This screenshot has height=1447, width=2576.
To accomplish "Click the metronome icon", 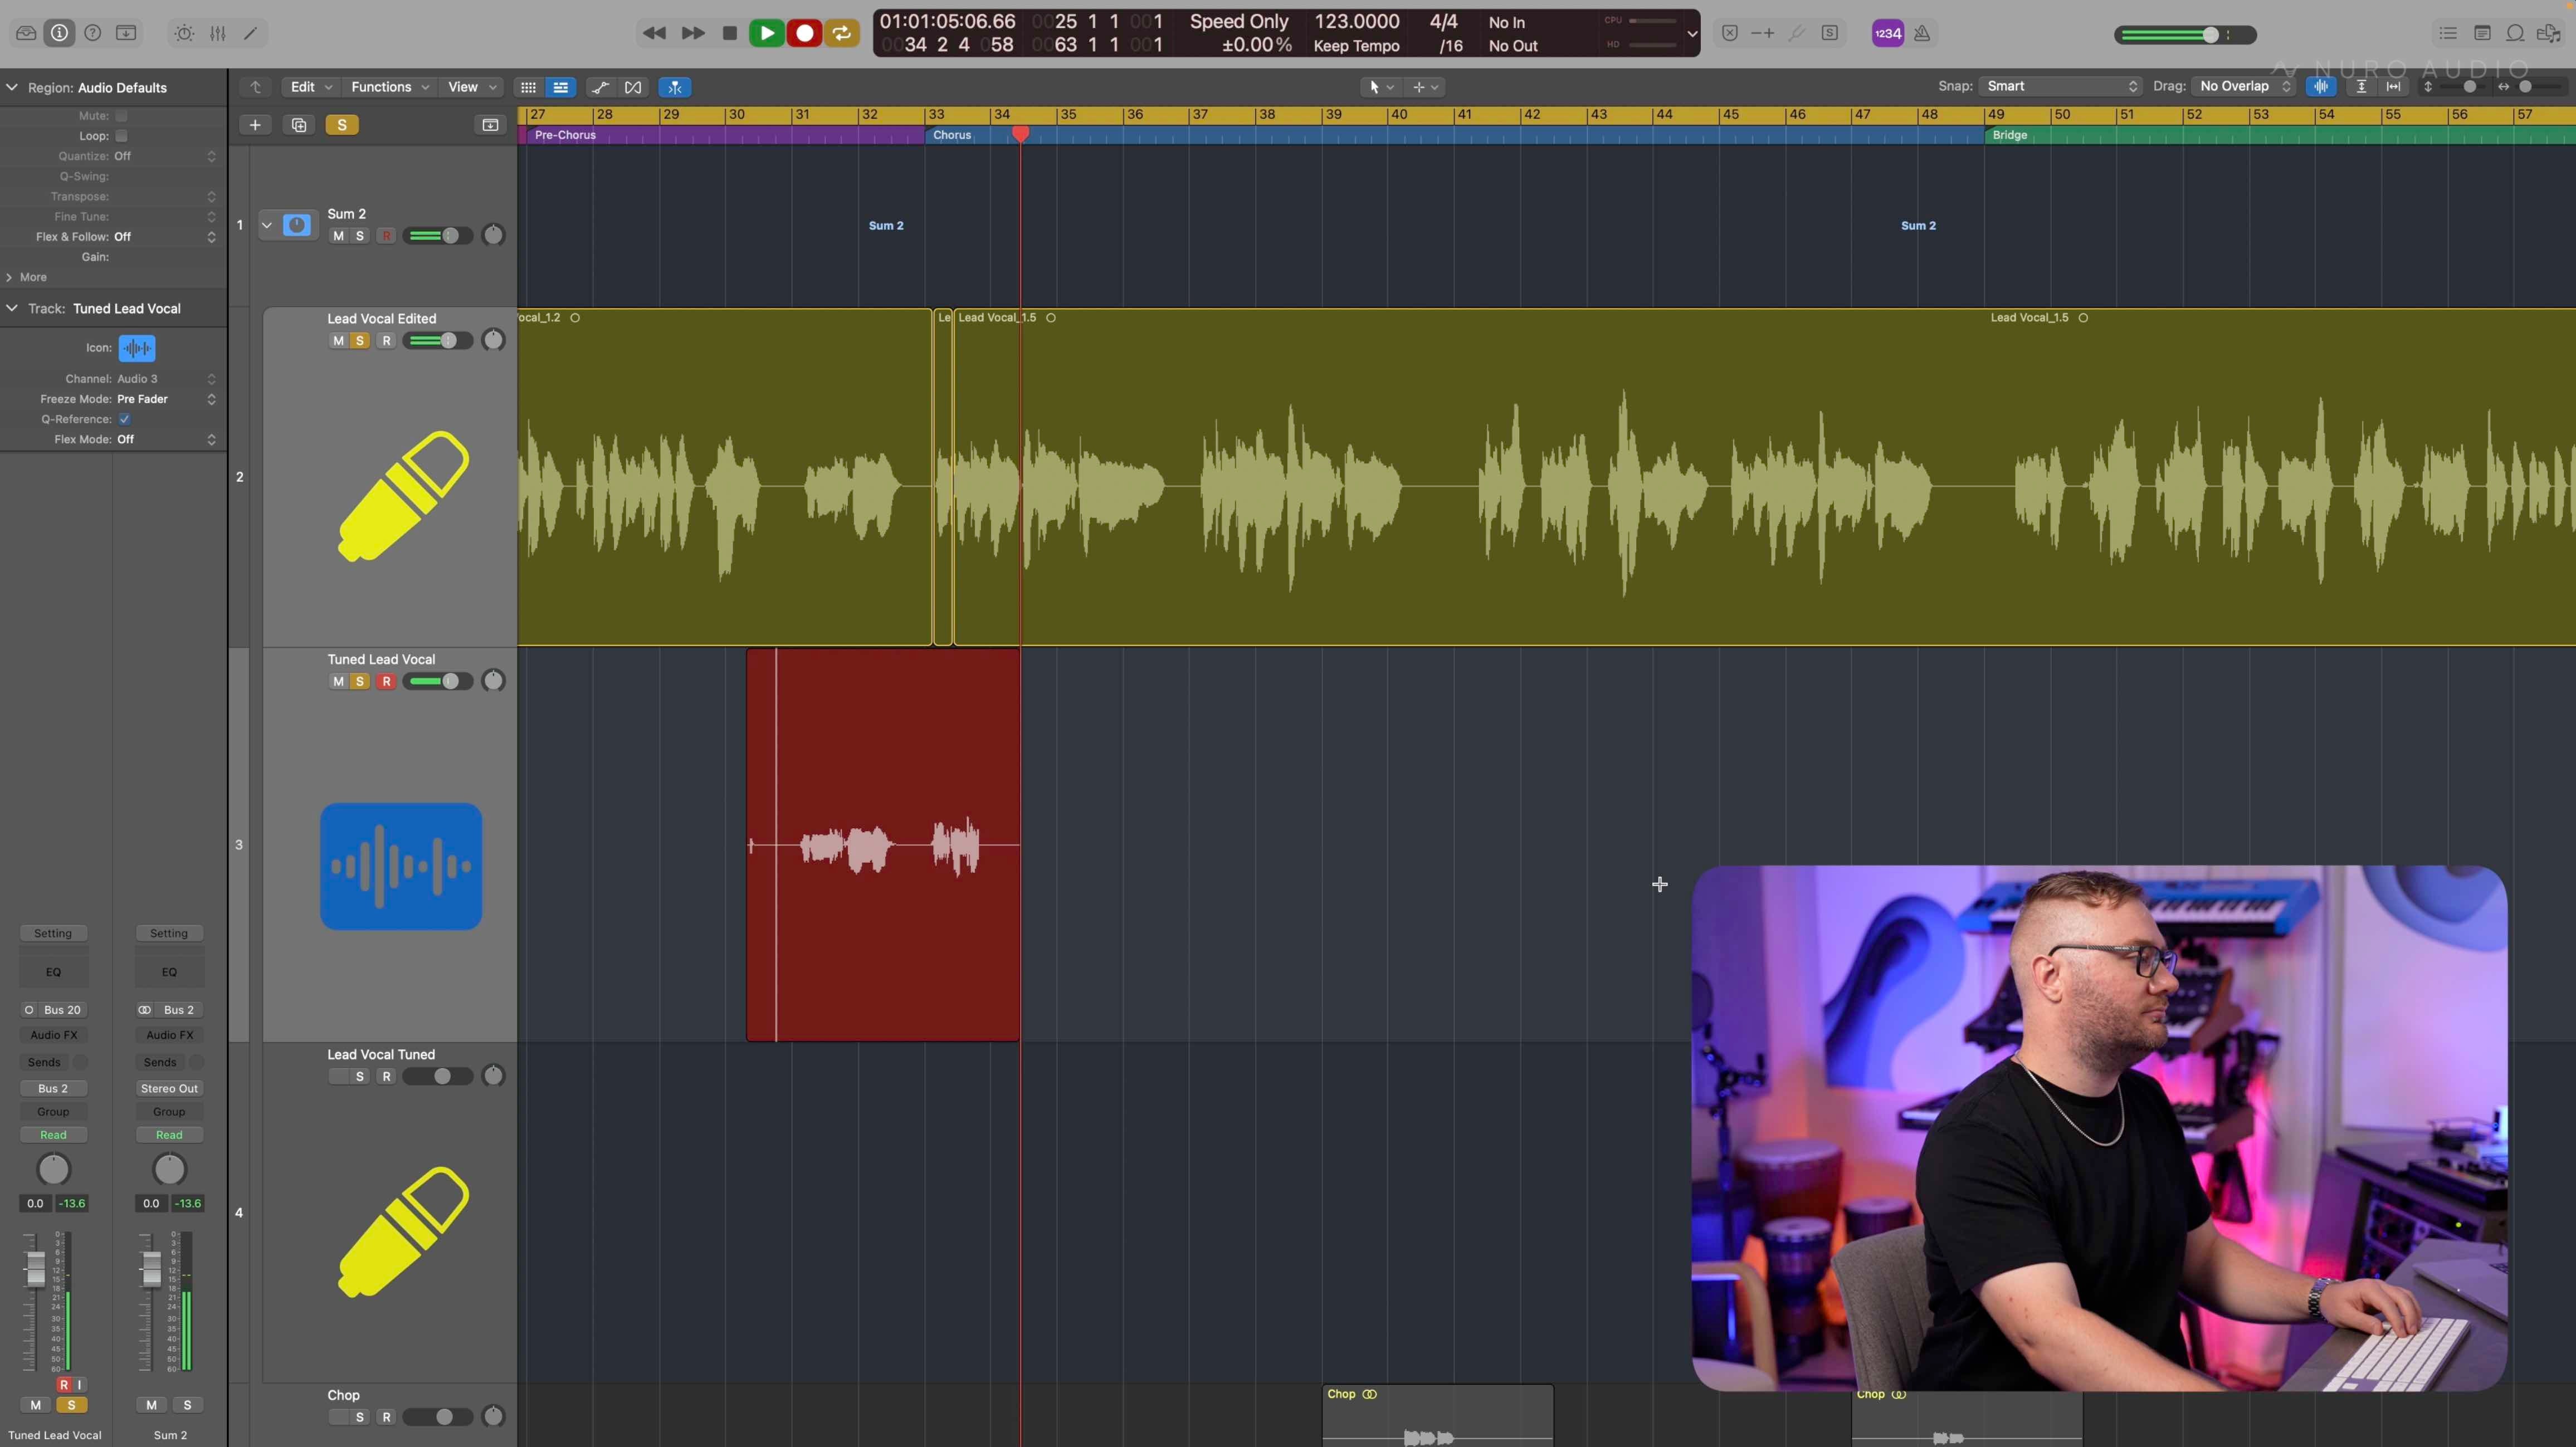I will click(1922, 33).
